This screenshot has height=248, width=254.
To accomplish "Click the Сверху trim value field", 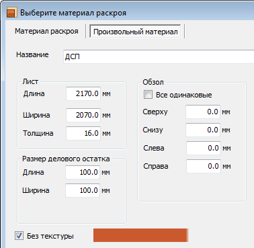I will click(x=203, y=112).
